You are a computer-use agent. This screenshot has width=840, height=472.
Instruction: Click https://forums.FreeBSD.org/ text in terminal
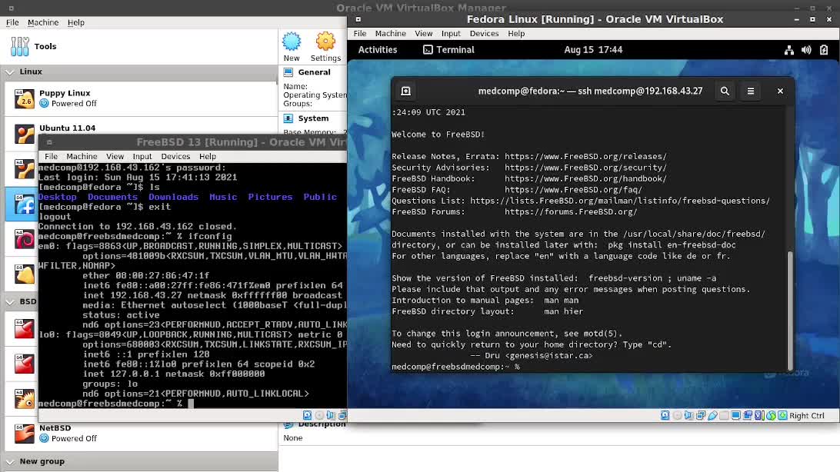point(571,212)
